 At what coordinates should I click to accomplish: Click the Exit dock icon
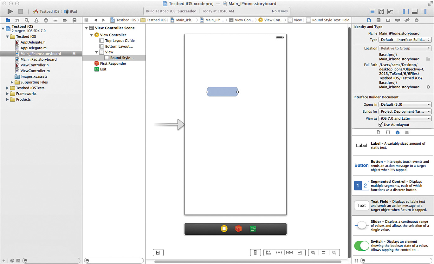(x=253, y=228)
